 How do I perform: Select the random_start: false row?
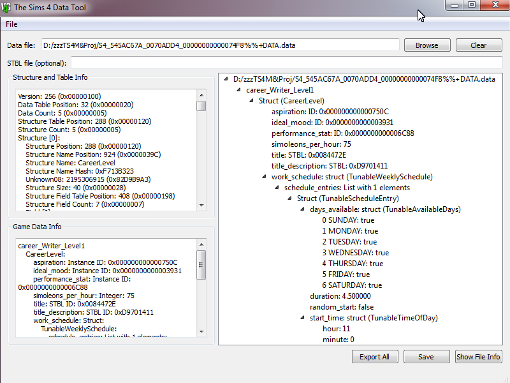point(342,307)
